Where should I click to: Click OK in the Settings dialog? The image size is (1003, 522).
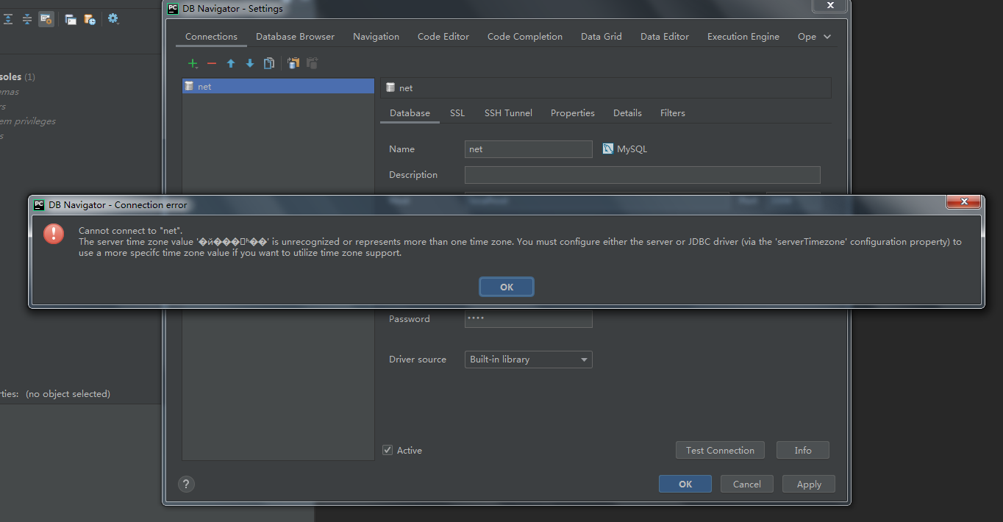(685, 484)
